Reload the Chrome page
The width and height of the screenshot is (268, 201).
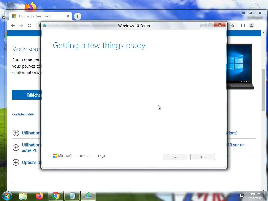[30, 25]
